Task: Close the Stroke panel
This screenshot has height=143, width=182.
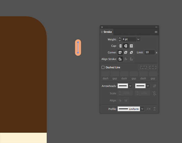Action: (102, 27)
